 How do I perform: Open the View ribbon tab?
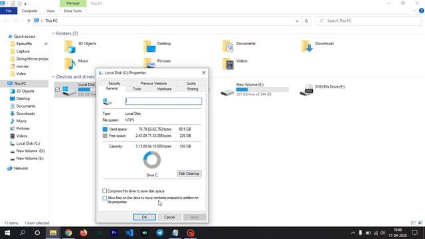pos(50,11)
